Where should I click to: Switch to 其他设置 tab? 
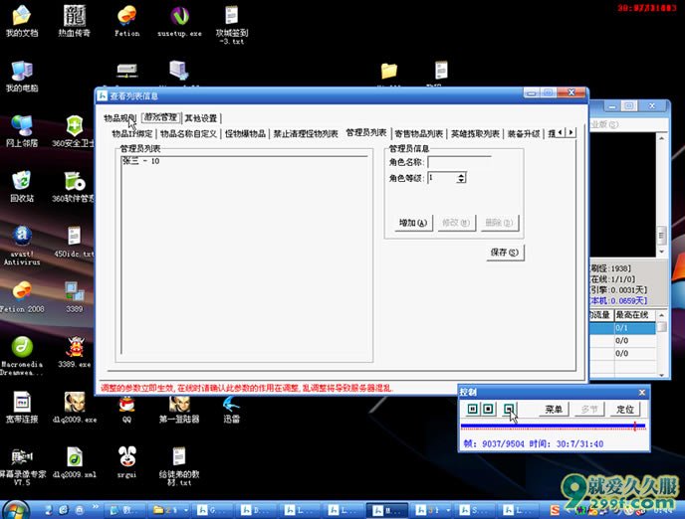(x=201, y=118)
